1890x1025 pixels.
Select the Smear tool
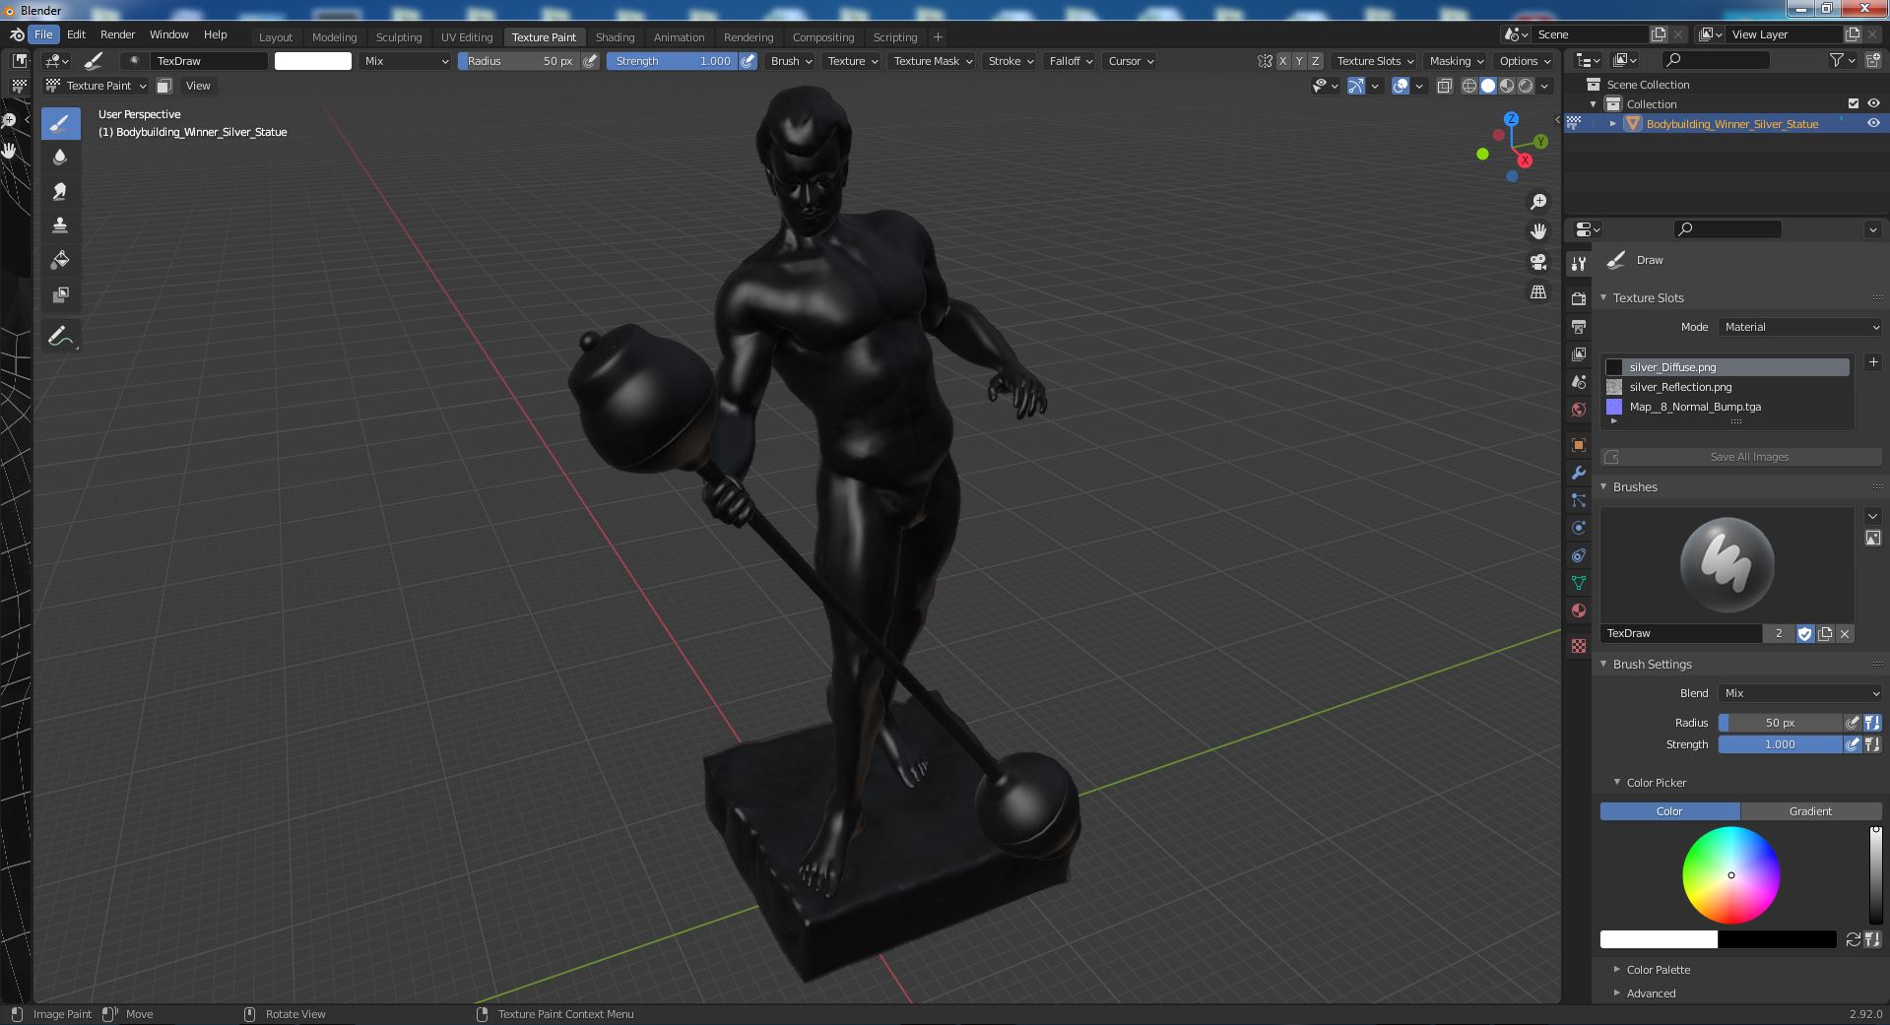(60, 191)
